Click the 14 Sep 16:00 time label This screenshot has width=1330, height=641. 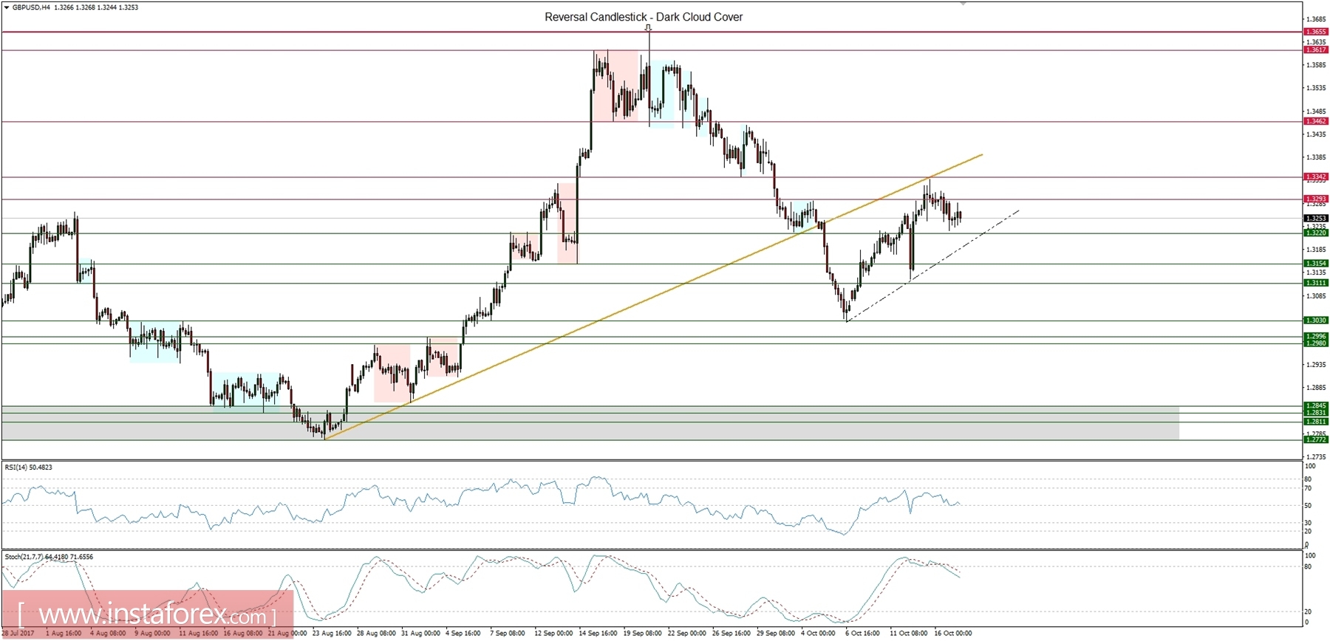(598, 633)
